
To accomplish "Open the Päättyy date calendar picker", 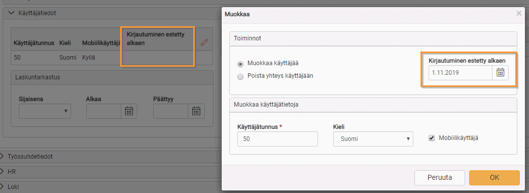I will pos(196,111).
